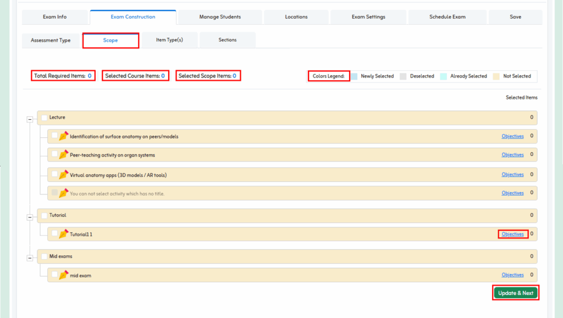Image resolution: width=563 pixels, height=318 pixels.
Task: Switch to the Manage Students tab
Action: click(220, 17)
